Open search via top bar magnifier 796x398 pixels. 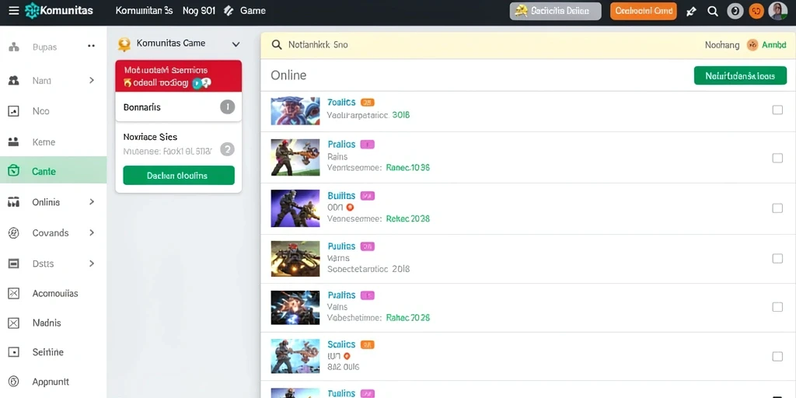713,11
